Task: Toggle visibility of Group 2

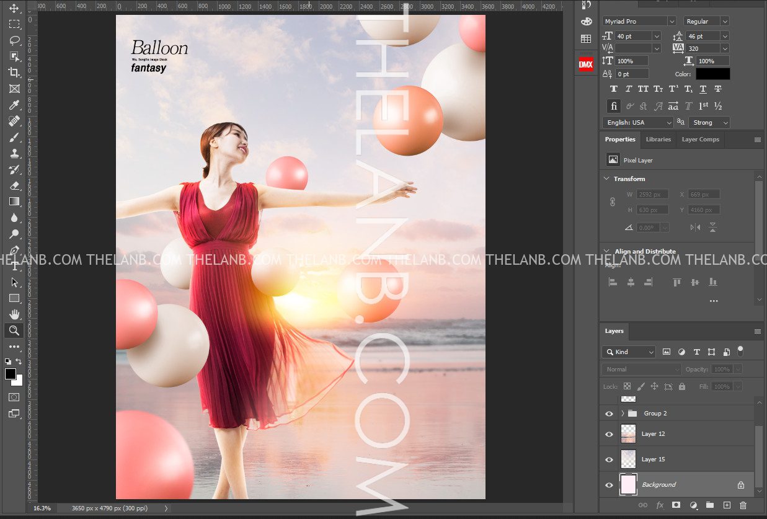Action: point(609,414)
